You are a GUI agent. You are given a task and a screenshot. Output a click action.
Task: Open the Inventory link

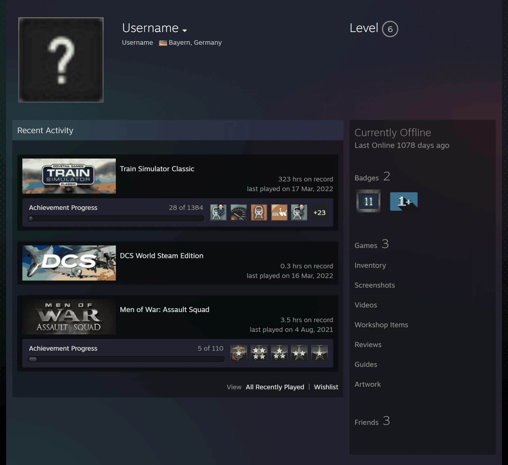(x=370, y=265)
